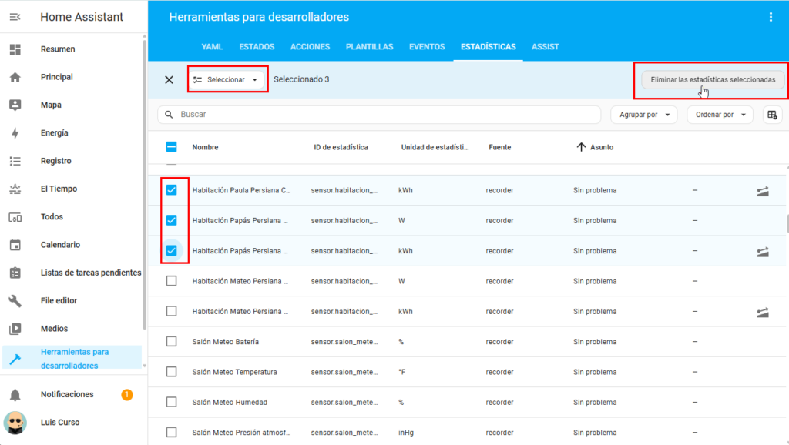This screenshot has height=445, width=789.
Task: Click the Buscar search field
Action: click(x=385, y=115)
